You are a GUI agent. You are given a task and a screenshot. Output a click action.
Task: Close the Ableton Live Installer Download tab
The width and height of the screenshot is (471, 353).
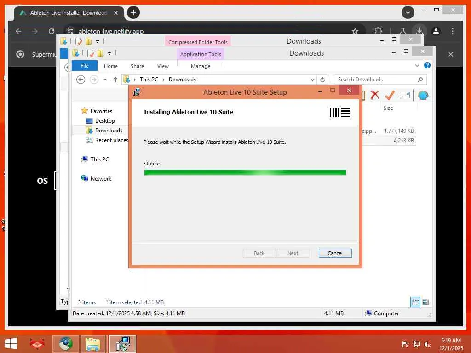(x=115, y=12)
